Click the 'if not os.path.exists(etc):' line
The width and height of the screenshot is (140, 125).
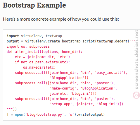(x=42, y=62)
